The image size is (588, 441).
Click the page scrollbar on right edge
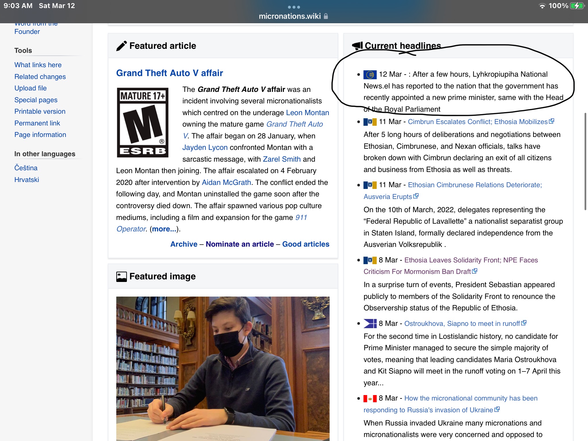585,161
